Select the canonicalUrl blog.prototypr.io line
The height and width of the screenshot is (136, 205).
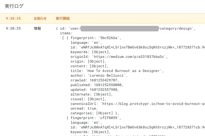(x=138, y=104)
